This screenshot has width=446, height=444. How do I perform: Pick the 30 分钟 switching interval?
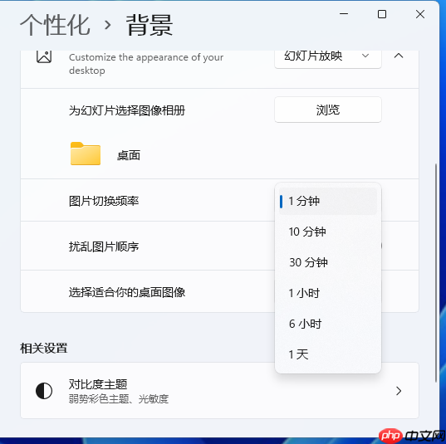point(328,262)
